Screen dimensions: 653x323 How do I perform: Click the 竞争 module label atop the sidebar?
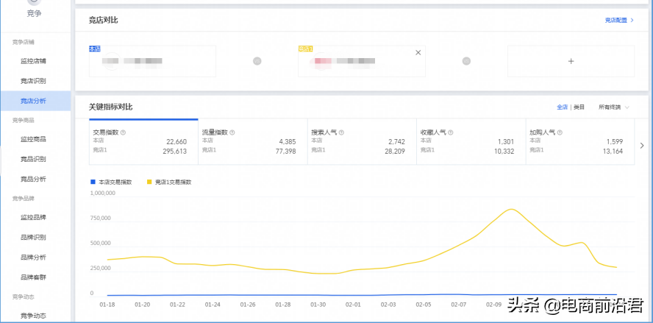tap(34, 13)
